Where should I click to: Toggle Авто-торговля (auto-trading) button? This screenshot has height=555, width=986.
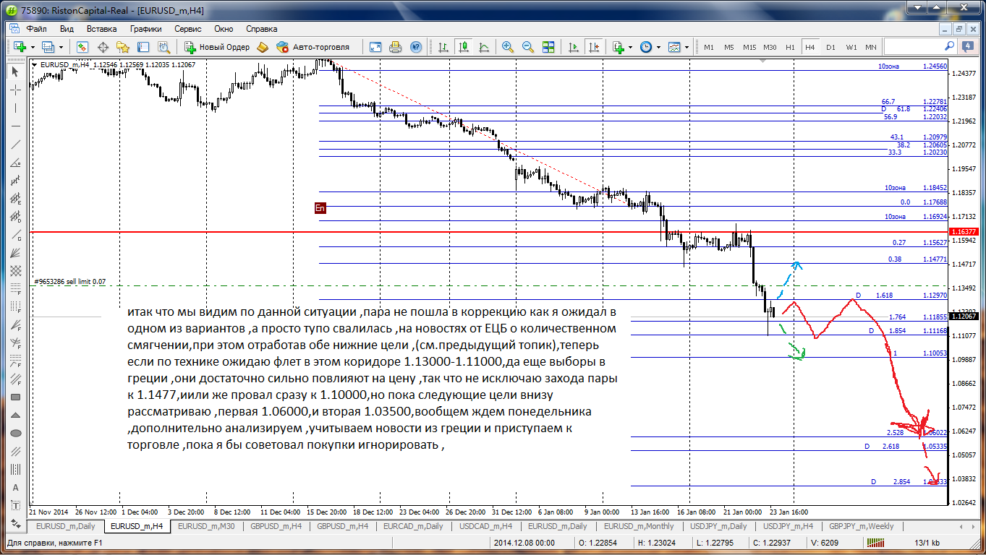(x=313, y=47)
